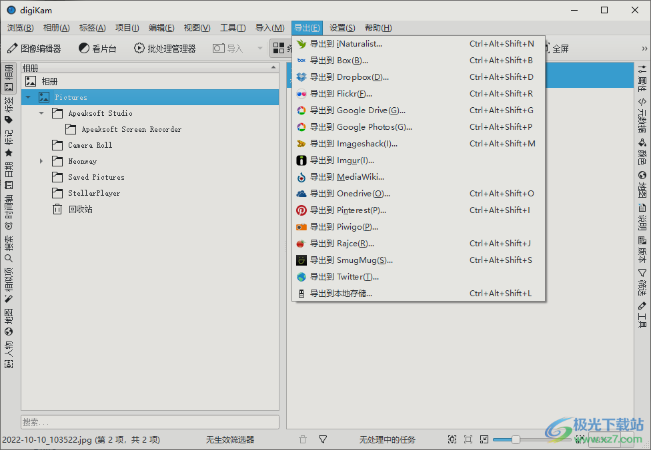Launch the Batch Queue Manager (批处理管理器)
651x450 pixels.
[165, 49]
